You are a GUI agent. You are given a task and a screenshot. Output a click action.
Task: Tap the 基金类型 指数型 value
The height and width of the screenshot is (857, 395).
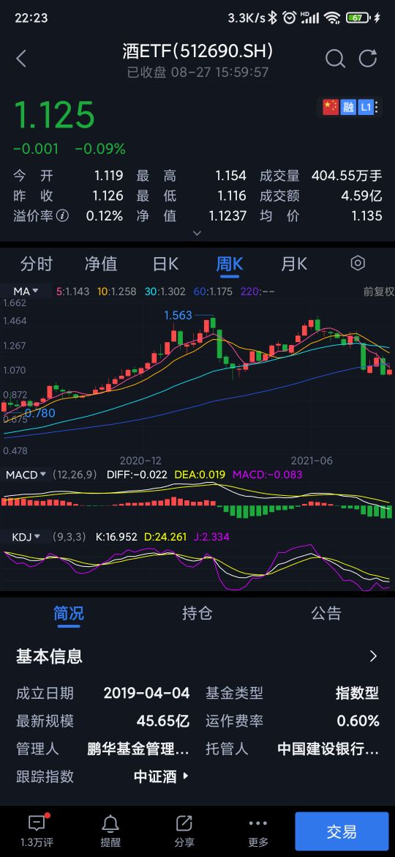coord(358,693)
